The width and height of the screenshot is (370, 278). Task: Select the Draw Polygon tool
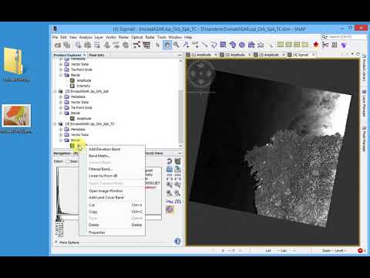pyautogui.click(x=214, y=45)
